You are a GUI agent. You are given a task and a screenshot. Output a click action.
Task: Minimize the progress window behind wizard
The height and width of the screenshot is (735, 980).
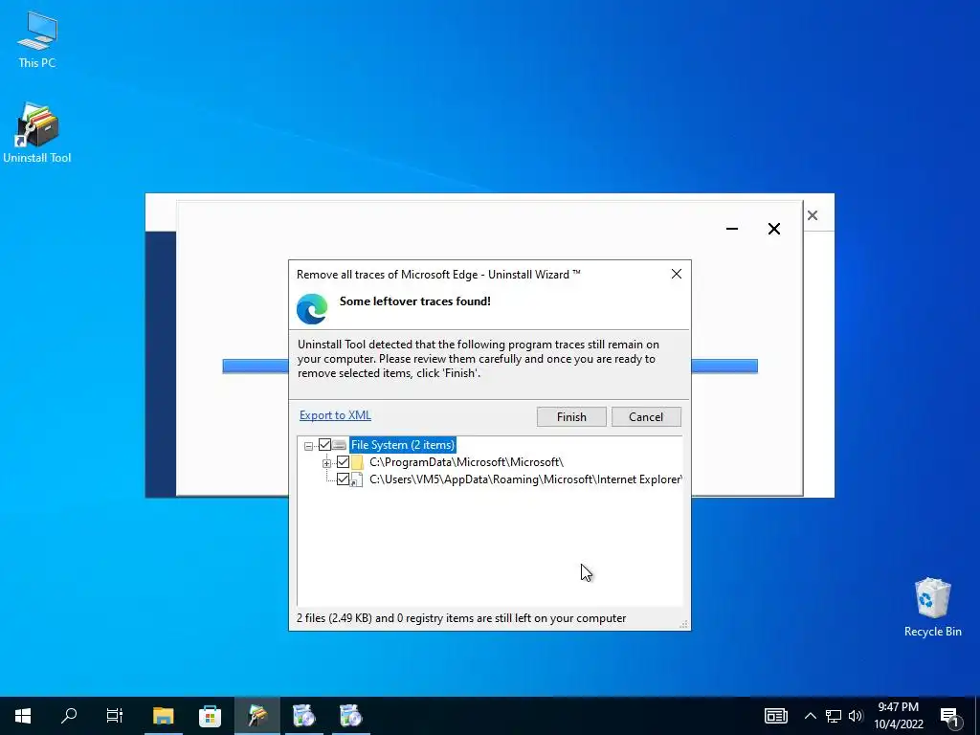click(x=732, y=229)
